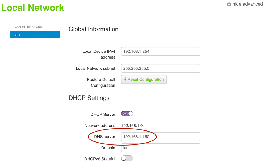Select the lan interface in the sidebar
This screenshot has width=268, height=163.
35,35
